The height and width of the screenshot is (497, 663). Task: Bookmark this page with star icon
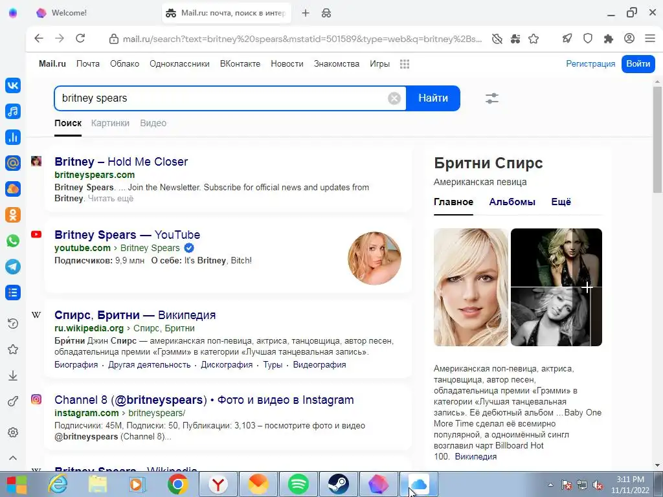click(534, 39)
